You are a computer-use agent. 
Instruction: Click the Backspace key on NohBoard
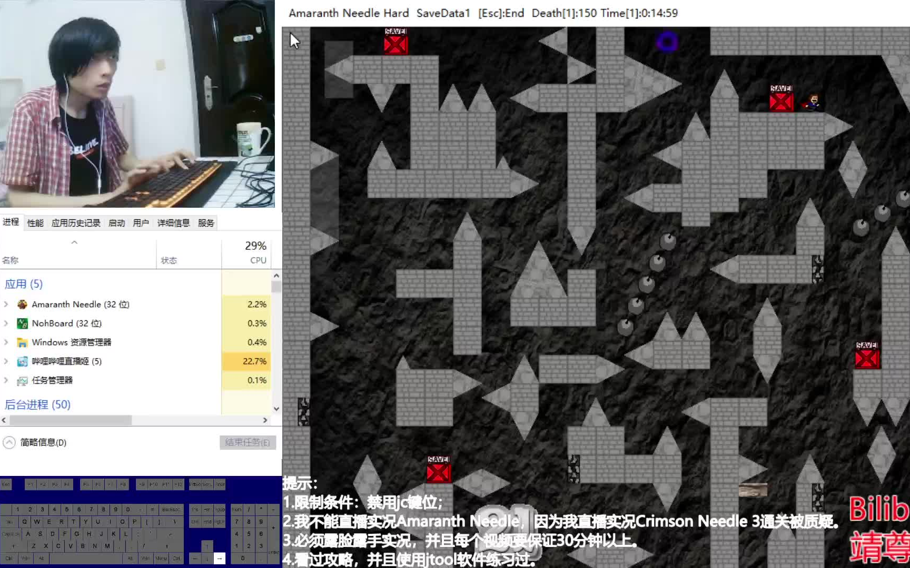pyautogui.click(x=171, y=509)
